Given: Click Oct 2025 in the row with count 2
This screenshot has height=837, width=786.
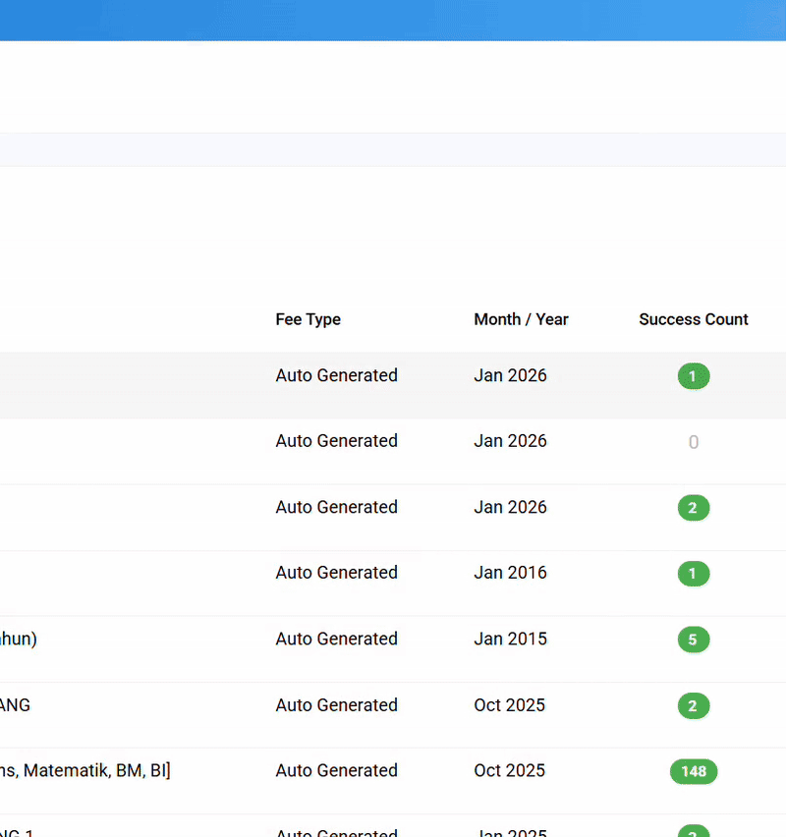Looking at the screenshot, I should 509,705.
